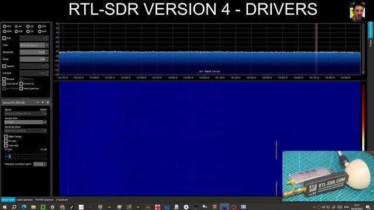Collapse the Source RTL-SDR USB panel chevron
374x210 pixels.
point(37,103)
